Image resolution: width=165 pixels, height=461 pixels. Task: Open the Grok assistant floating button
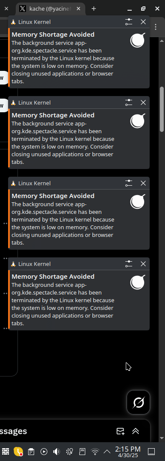tap(138, 402)
